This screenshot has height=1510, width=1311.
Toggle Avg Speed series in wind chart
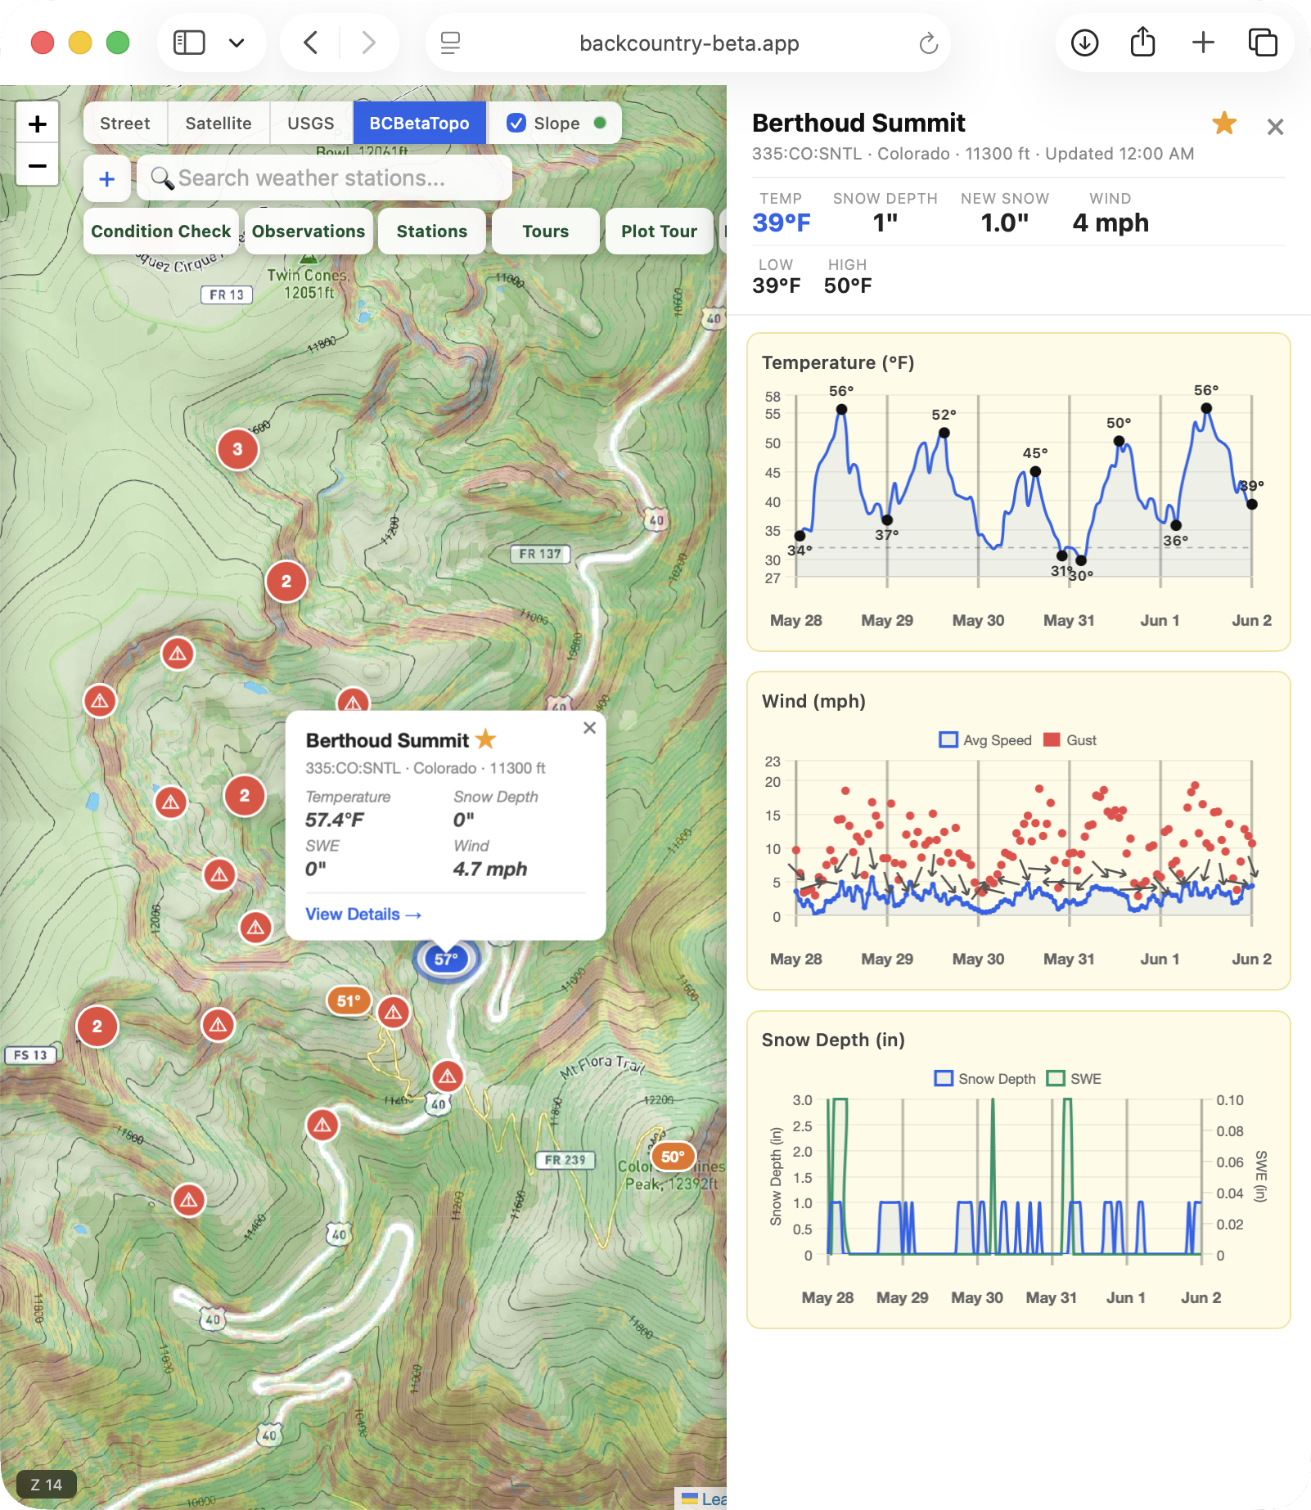985,740
